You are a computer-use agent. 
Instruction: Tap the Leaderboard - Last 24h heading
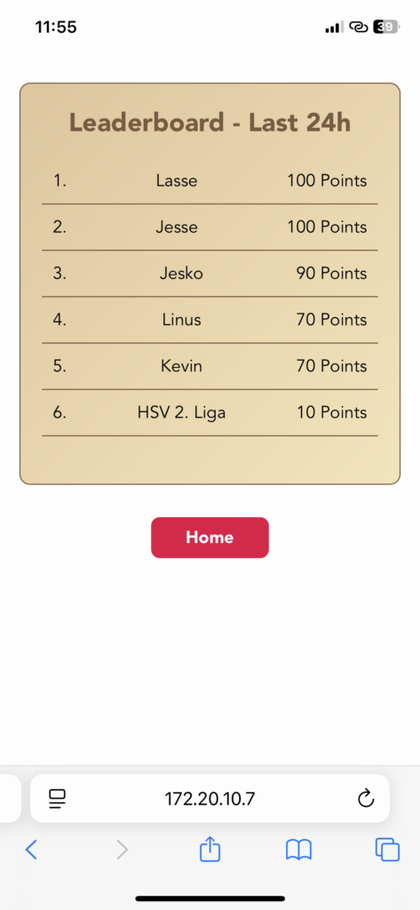coord(210,123)
